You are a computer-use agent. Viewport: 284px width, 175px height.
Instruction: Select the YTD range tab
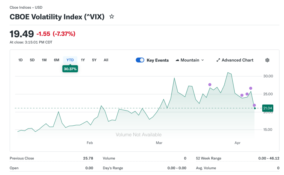click(70, 60)
